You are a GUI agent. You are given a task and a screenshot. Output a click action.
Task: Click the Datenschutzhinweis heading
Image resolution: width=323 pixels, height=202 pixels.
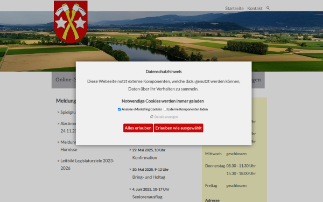click(x=164, y=72)
